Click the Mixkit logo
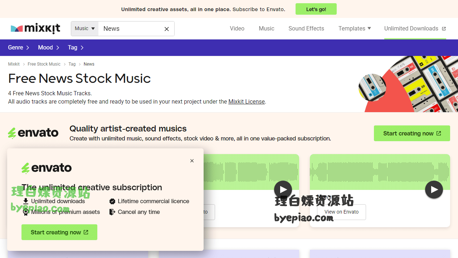 [35, 29]
